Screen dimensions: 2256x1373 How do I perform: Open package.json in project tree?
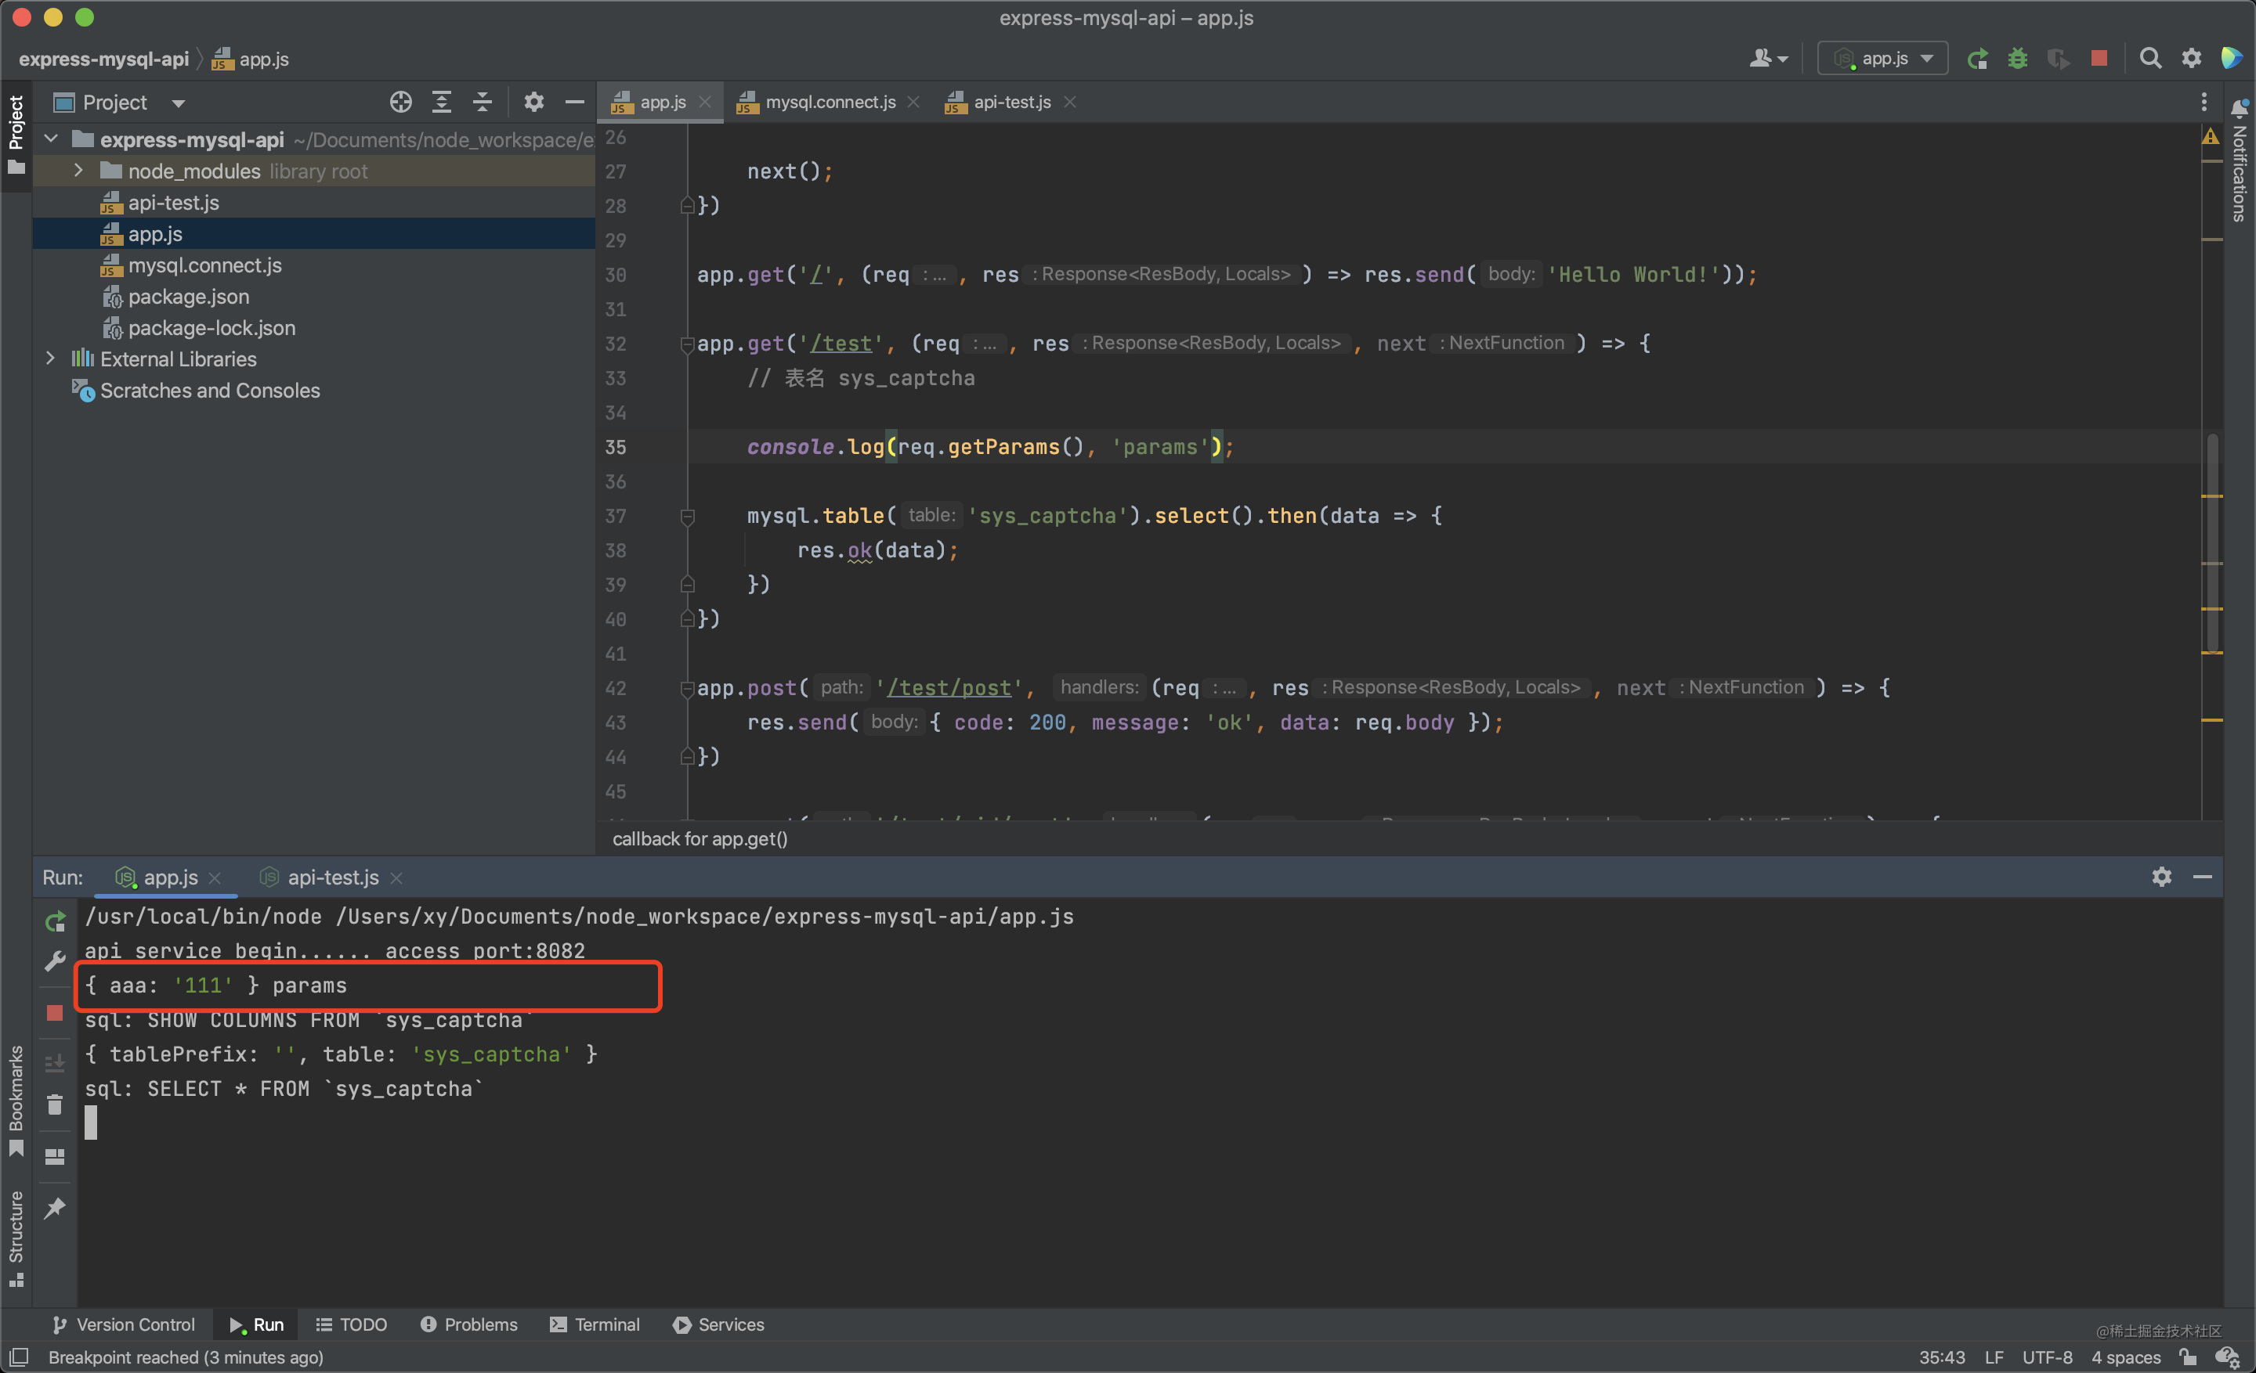(x=188, y=297)
